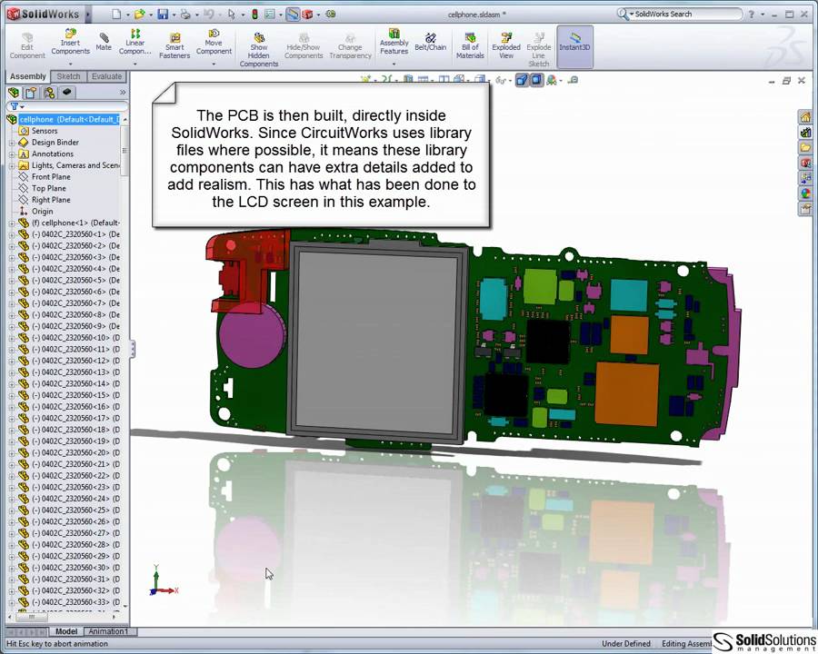
Task: Click the Exploded View tool
Action: coord(506,45)
